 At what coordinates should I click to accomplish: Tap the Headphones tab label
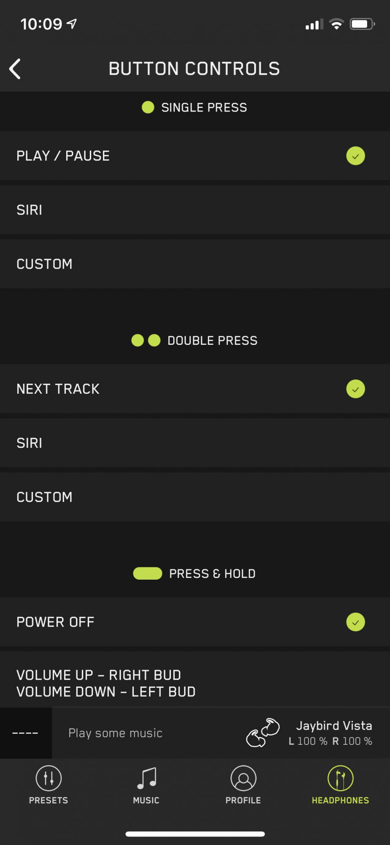coord(341,800)
